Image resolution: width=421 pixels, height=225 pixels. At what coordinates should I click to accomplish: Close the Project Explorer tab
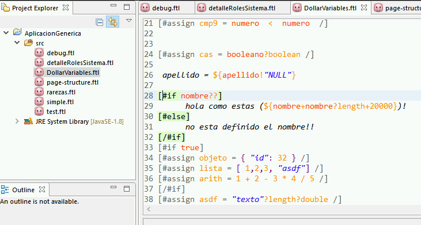(66, 7)
